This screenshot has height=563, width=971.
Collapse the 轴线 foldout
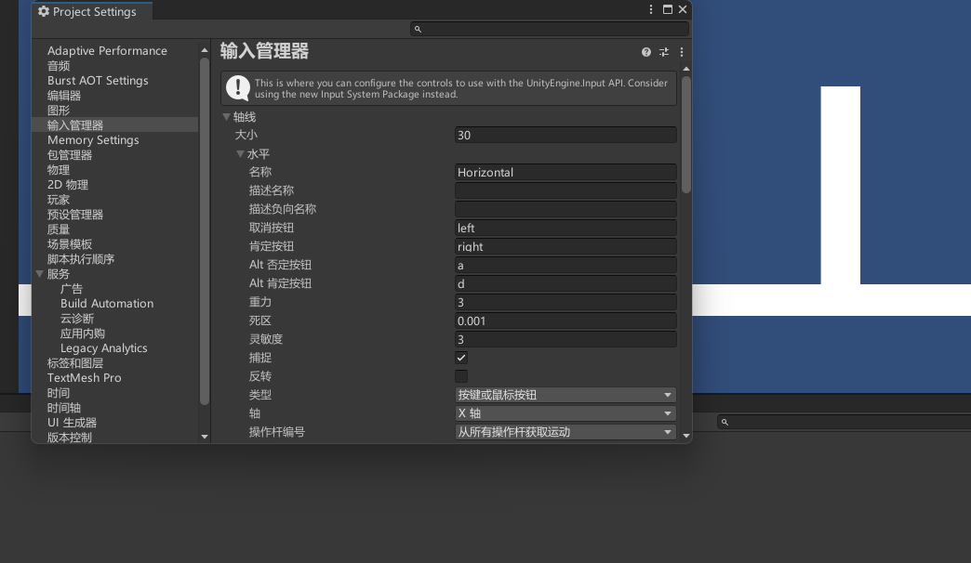click(x=226, y=116)
